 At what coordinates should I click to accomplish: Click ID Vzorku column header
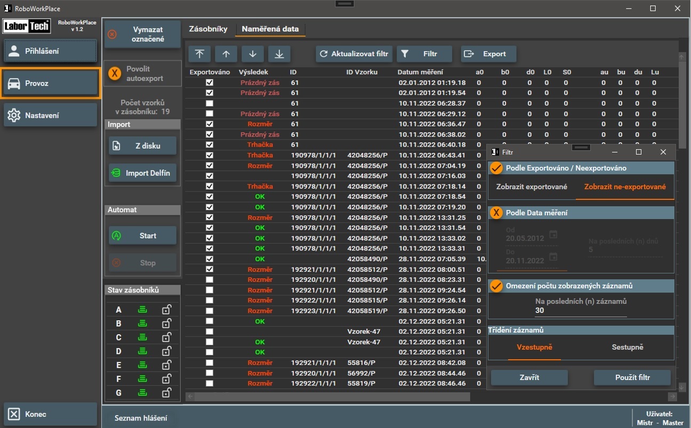pos(362,72)
